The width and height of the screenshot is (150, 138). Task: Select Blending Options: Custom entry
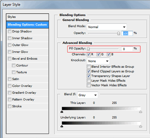27,24
